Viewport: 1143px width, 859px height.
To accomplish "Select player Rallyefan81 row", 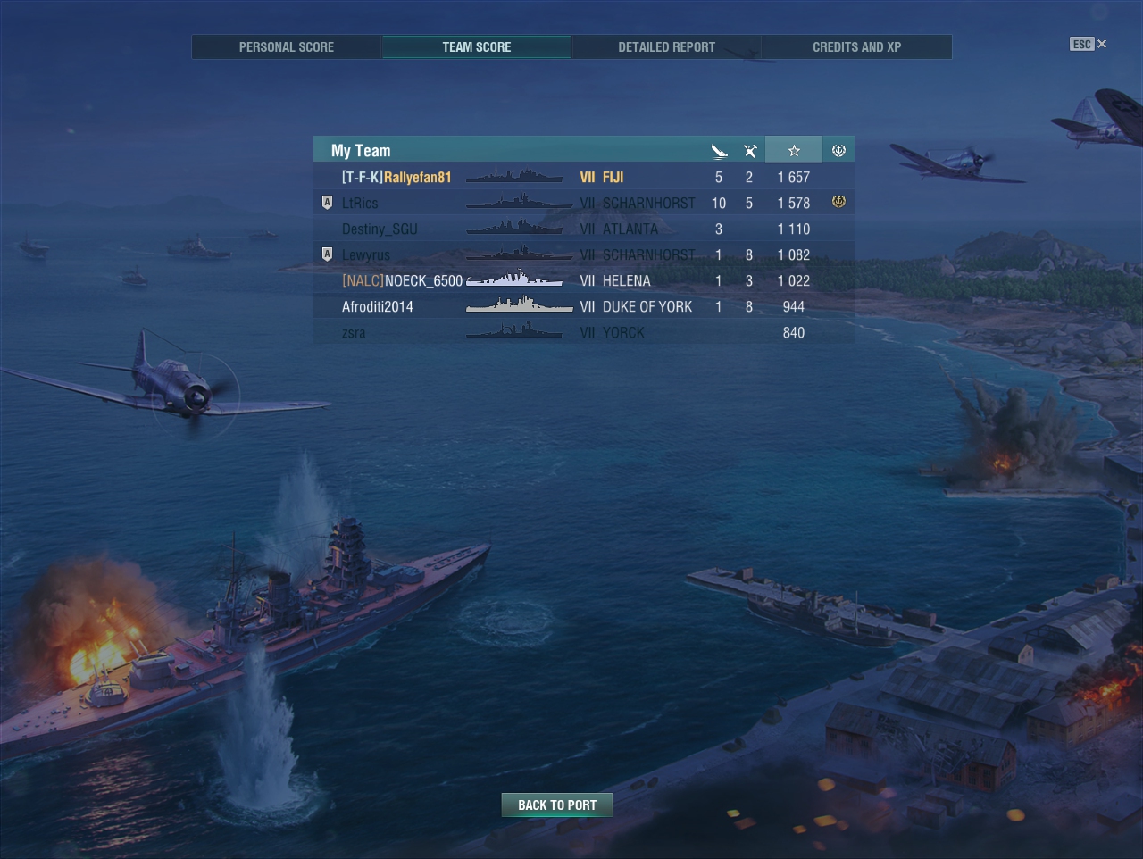I will coord(584,177).
